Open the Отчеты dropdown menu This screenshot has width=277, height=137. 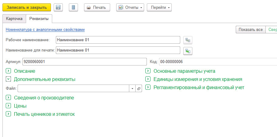click(130, 7)
